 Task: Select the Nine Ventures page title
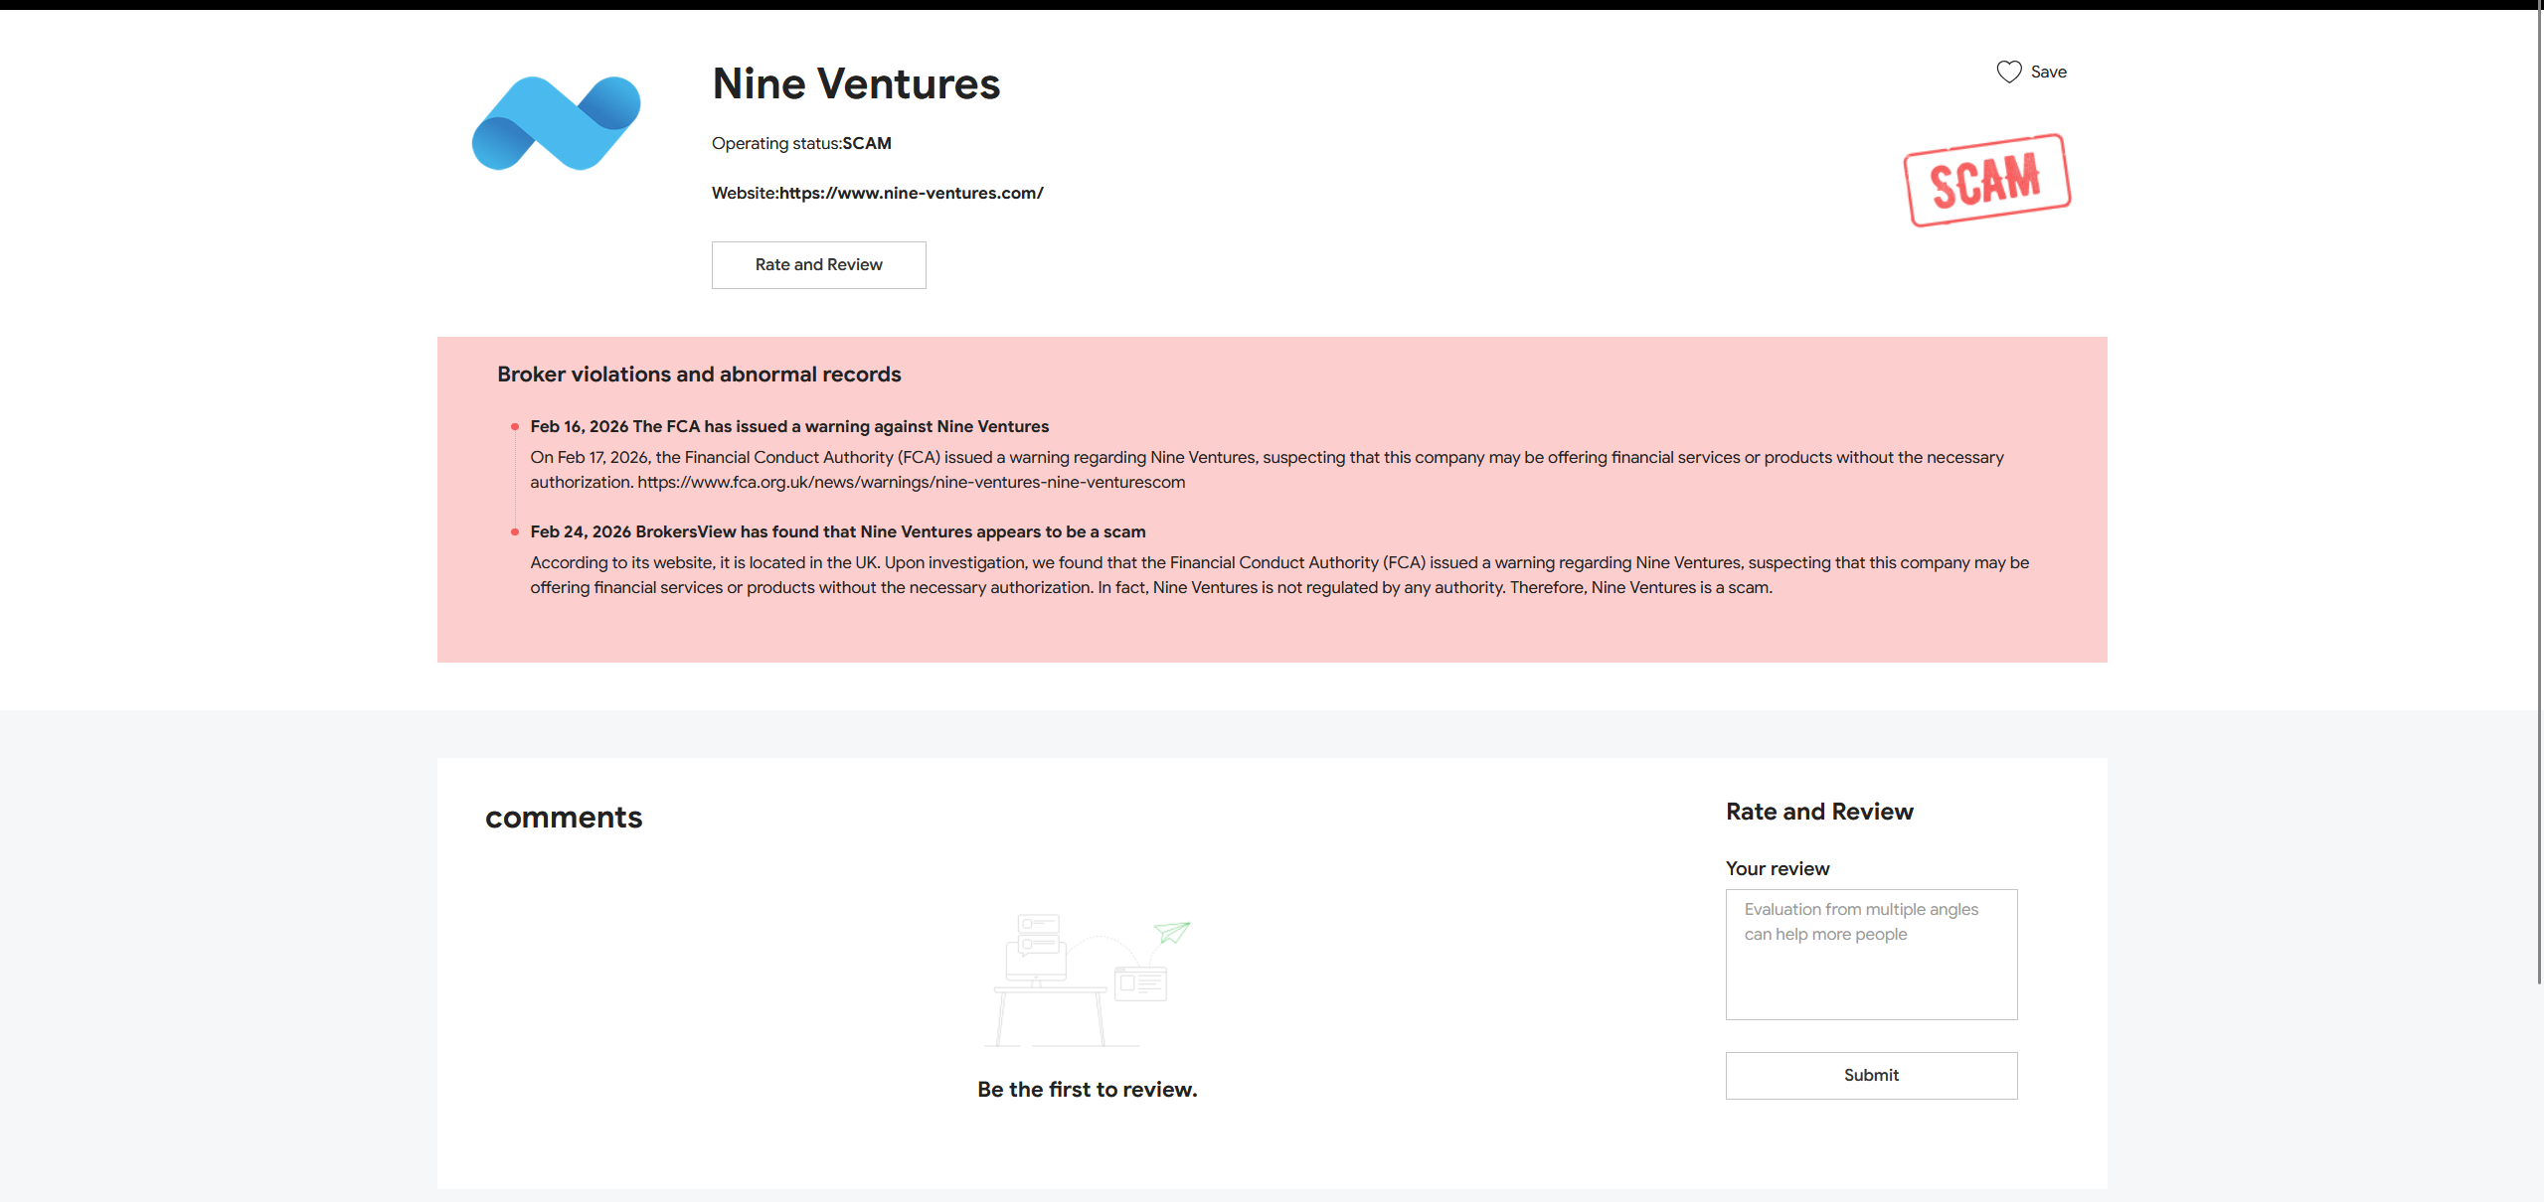[x=855, y=83]
